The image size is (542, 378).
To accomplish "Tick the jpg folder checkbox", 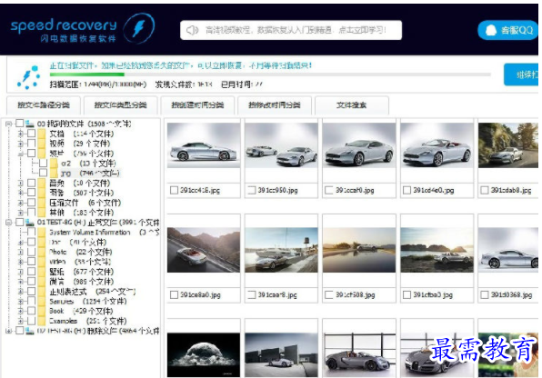I will (44, 173).
